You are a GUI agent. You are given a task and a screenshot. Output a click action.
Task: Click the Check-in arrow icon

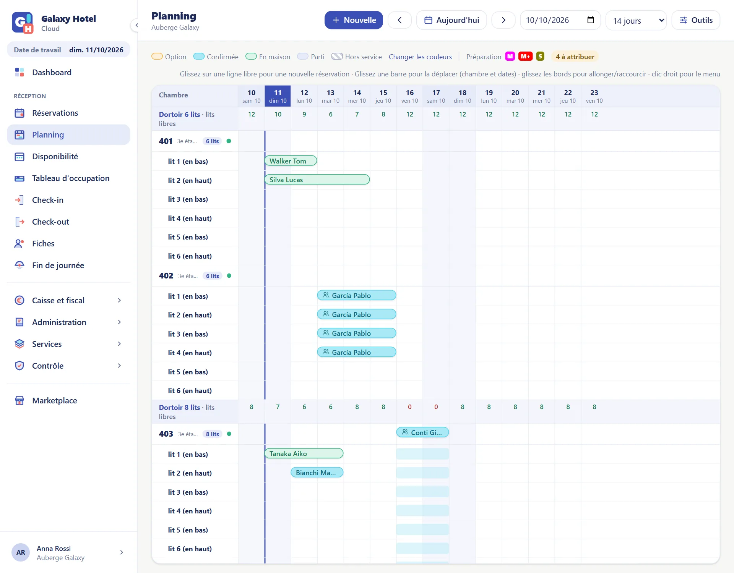pyautogui.click(x=19, y=200)
